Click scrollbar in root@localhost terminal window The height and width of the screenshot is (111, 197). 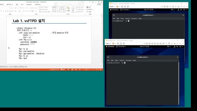click(179, 83)
